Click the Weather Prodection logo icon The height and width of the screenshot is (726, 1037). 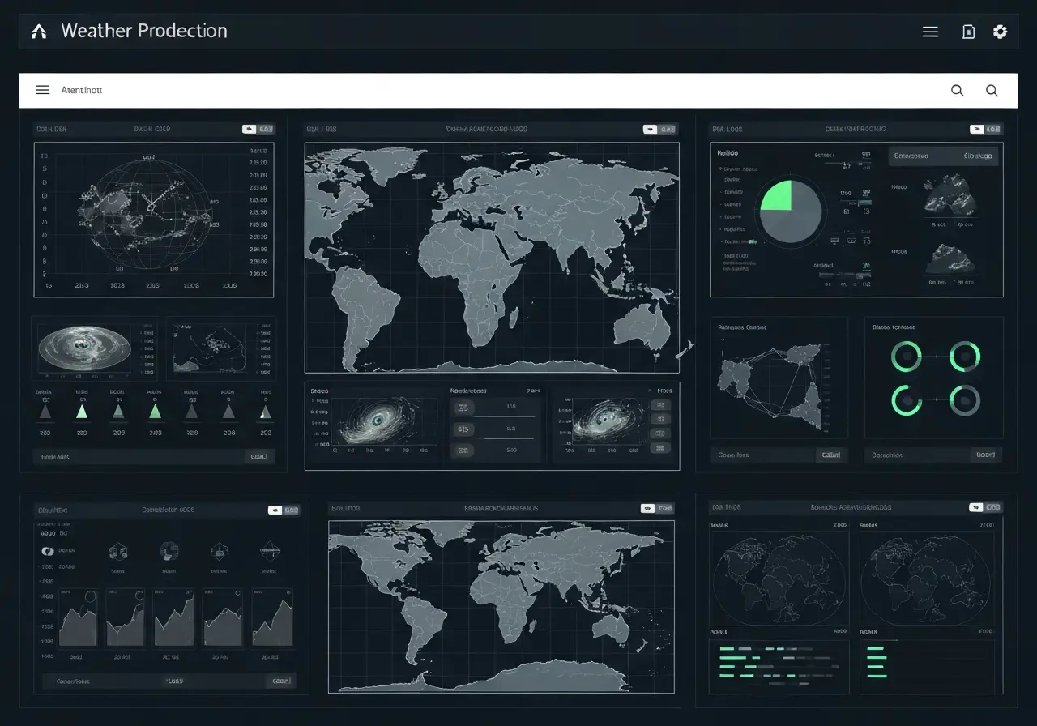(39, 32)
